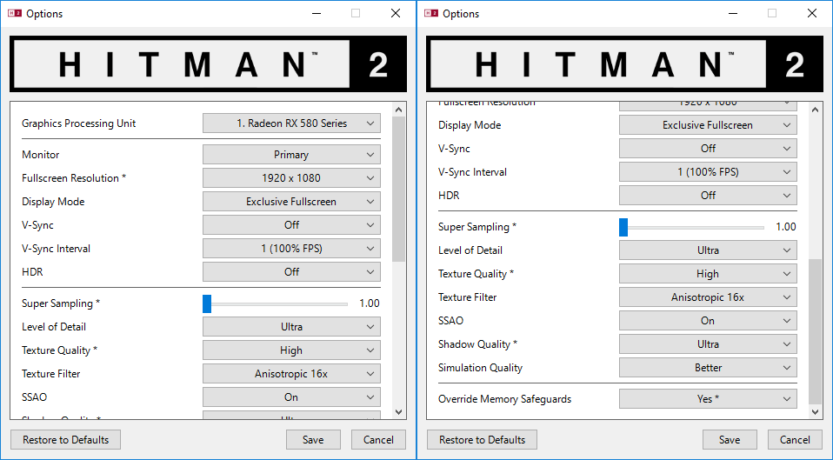The height and width of the screenshot is (460, 833).
Task: Open Shadow Quality dropdown set to Ultra
Action: (708, 343)
